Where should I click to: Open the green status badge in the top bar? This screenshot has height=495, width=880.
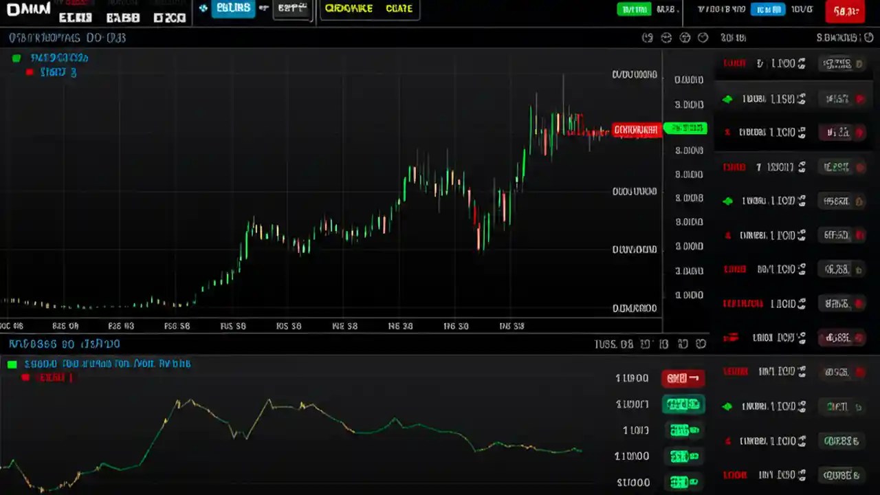633,9
